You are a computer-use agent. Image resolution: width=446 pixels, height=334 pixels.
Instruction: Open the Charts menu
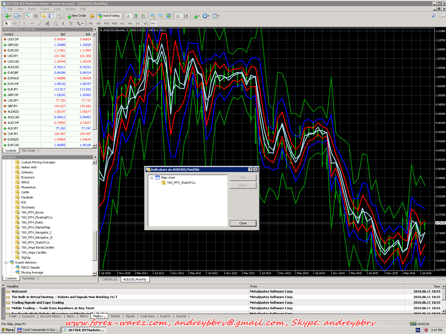[44, 9]
